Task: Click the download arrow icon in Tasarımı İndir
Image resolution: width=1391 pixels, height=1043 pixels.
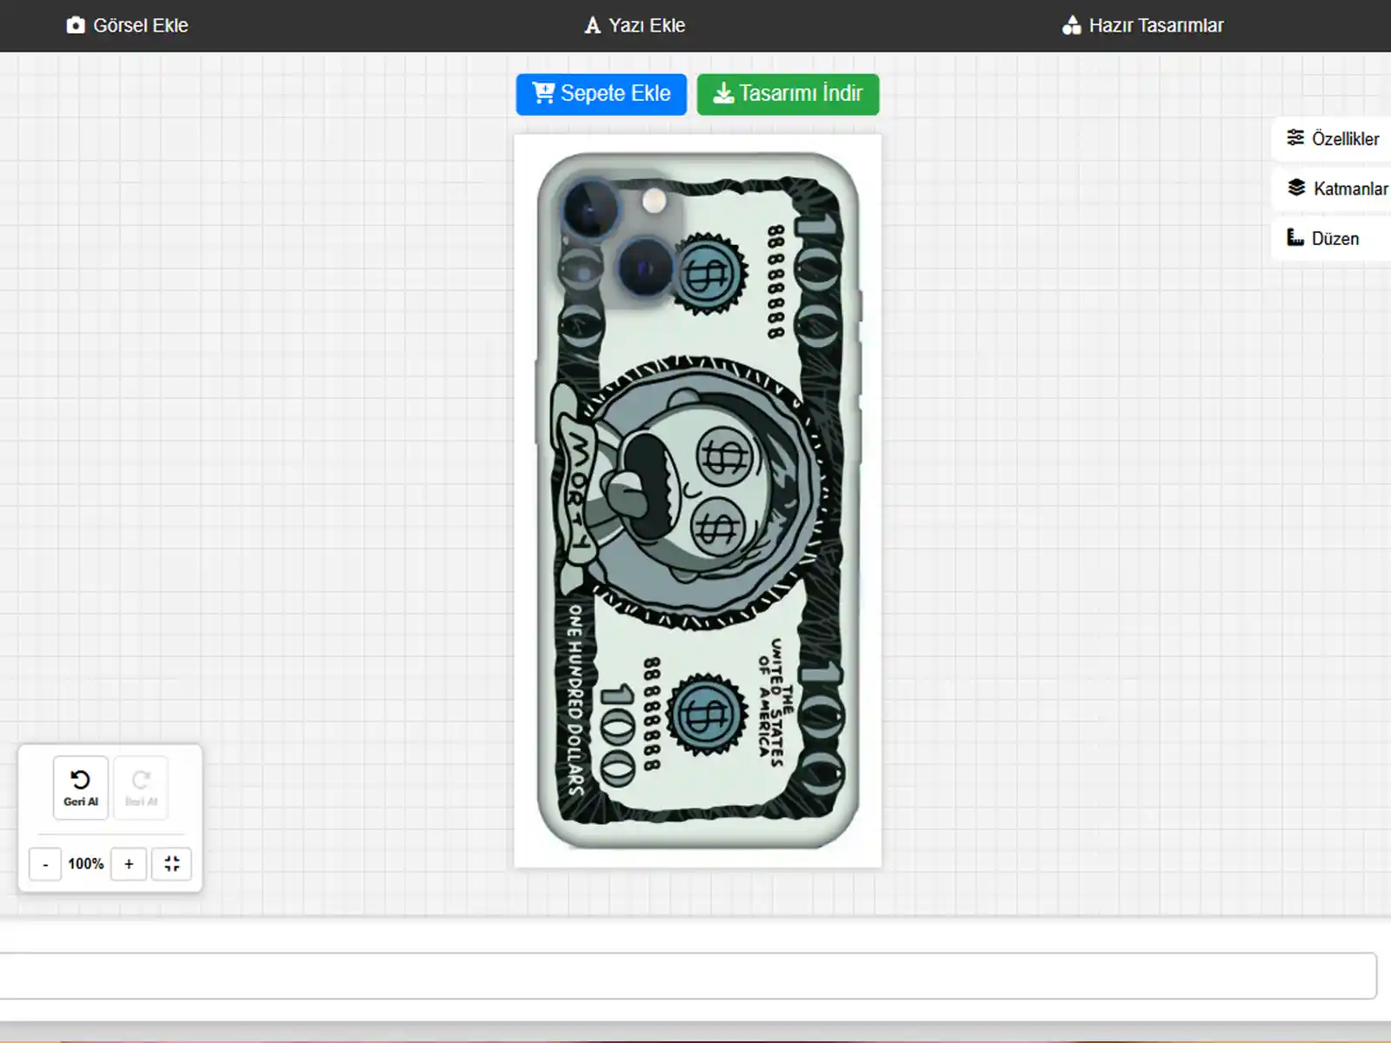Action: (722, 93)
